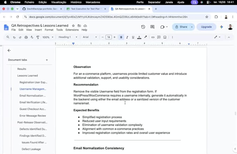Open the Share options dropdown arrow
This screenshot has height=154, width=237.
[x=192, y=27]
